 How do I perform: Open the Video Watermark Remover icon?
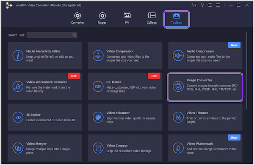(18, 87)
